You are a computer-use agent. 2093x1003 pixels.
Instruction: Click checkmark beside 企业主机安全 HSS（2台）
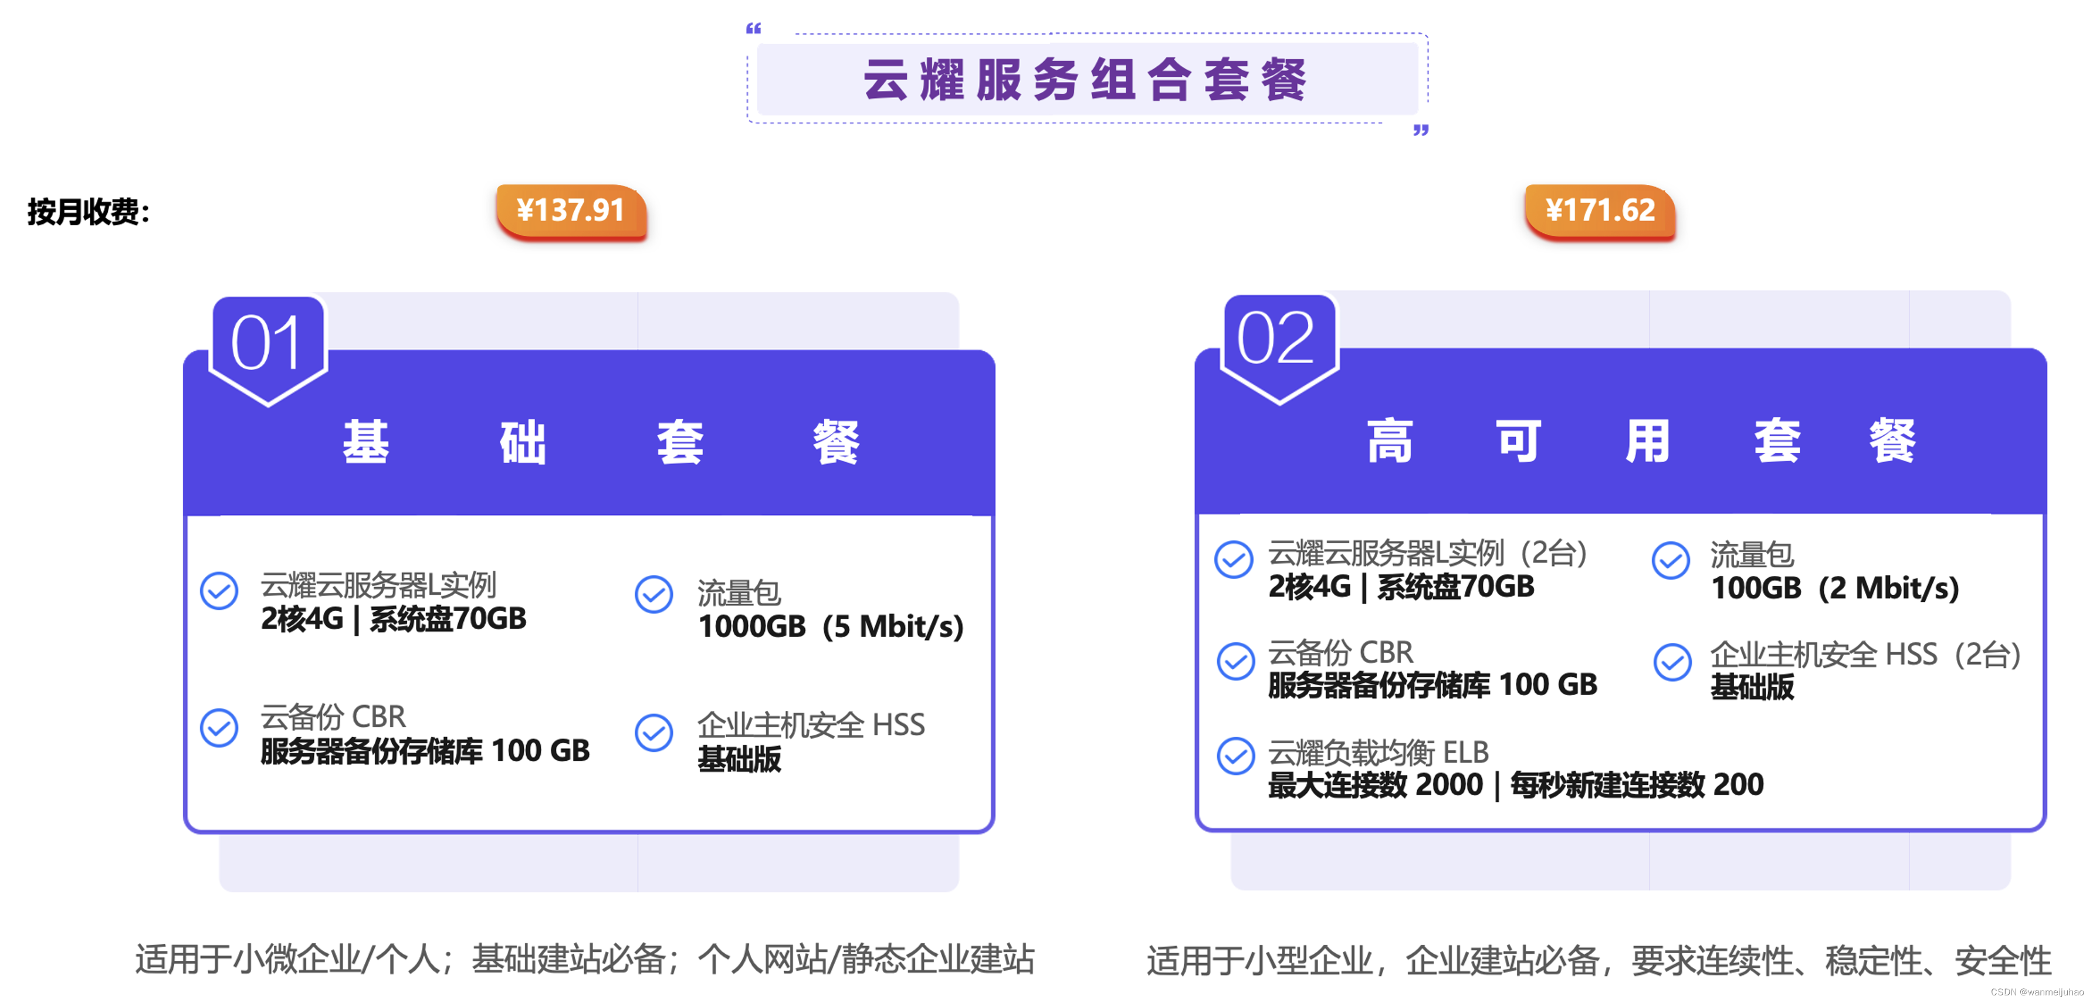click(x=1672, y=662)
